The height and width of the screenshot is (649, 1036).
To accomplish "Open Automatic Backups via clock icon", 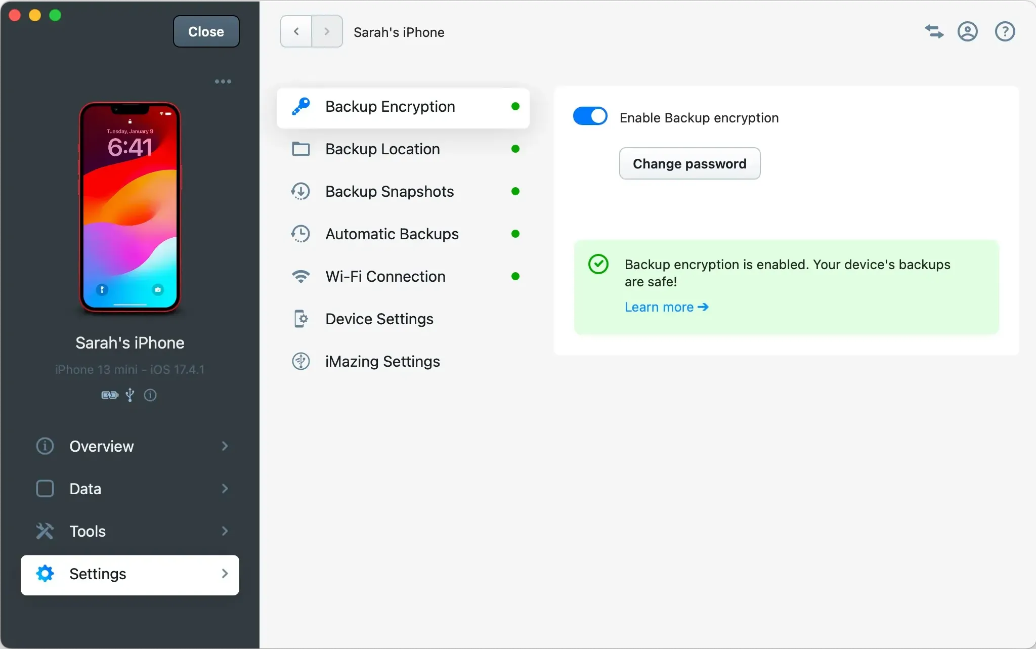I will [300, 234].
